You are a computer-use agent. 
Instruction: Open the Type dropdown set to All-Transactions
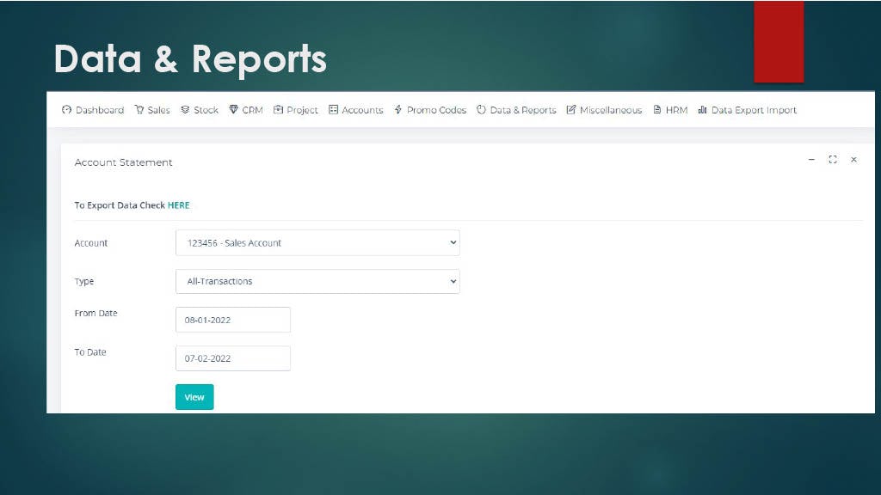[317, 281]
